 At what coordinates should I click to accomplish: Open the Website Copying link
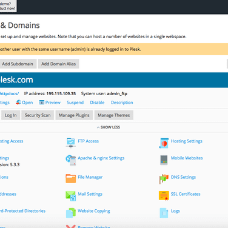tap(94, 211)
